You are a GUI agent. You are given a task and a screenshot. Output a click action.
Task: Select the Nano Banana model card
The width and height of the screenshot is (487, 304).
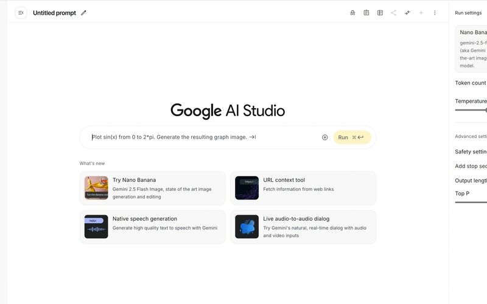click(471, 49)
